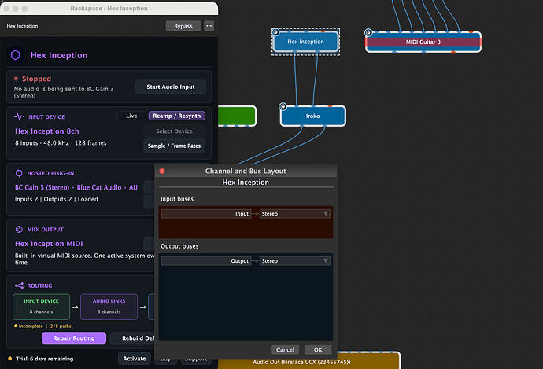Click the Hex Inception 8ch device name

point(47,131)
